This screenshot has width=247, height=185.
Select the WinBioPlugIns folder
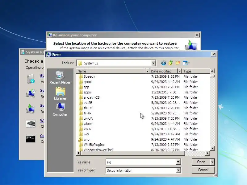tap(94, 145)
